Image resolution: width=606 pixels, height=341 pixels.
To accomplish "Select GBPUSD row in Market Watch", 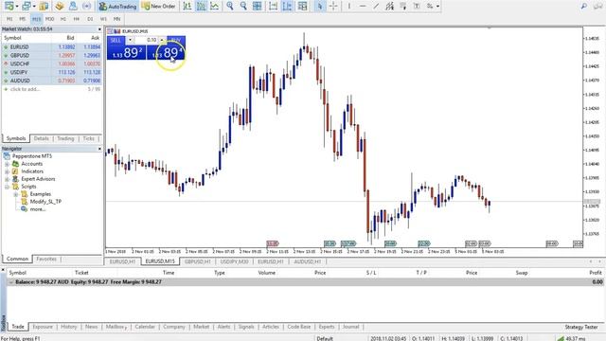I will pos(52,55).
